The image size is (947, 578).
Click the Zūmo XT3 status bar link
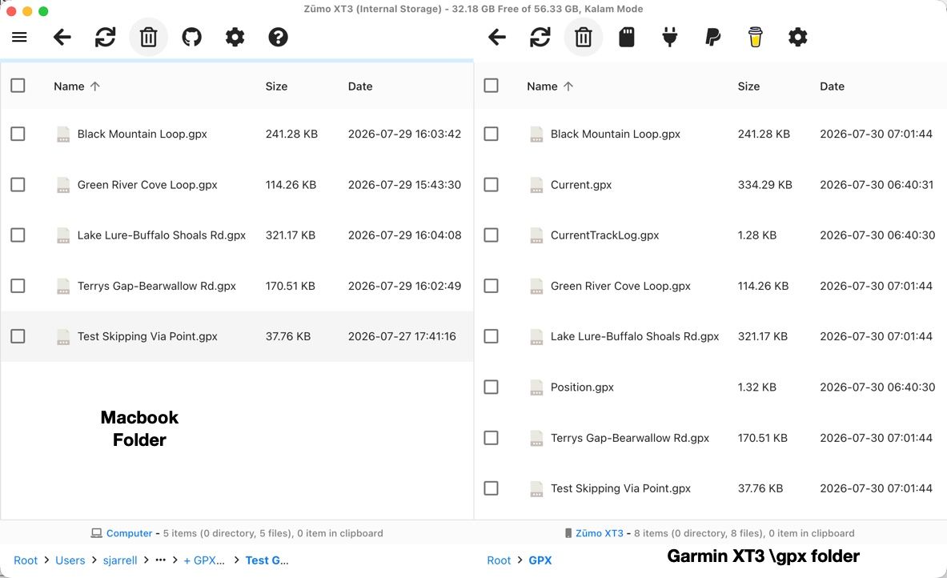coord(599,533)
